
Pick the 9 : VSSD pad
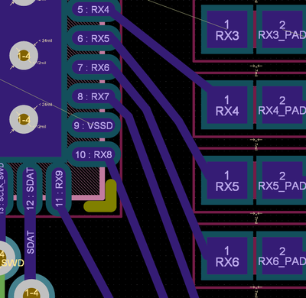coord(93,125)
